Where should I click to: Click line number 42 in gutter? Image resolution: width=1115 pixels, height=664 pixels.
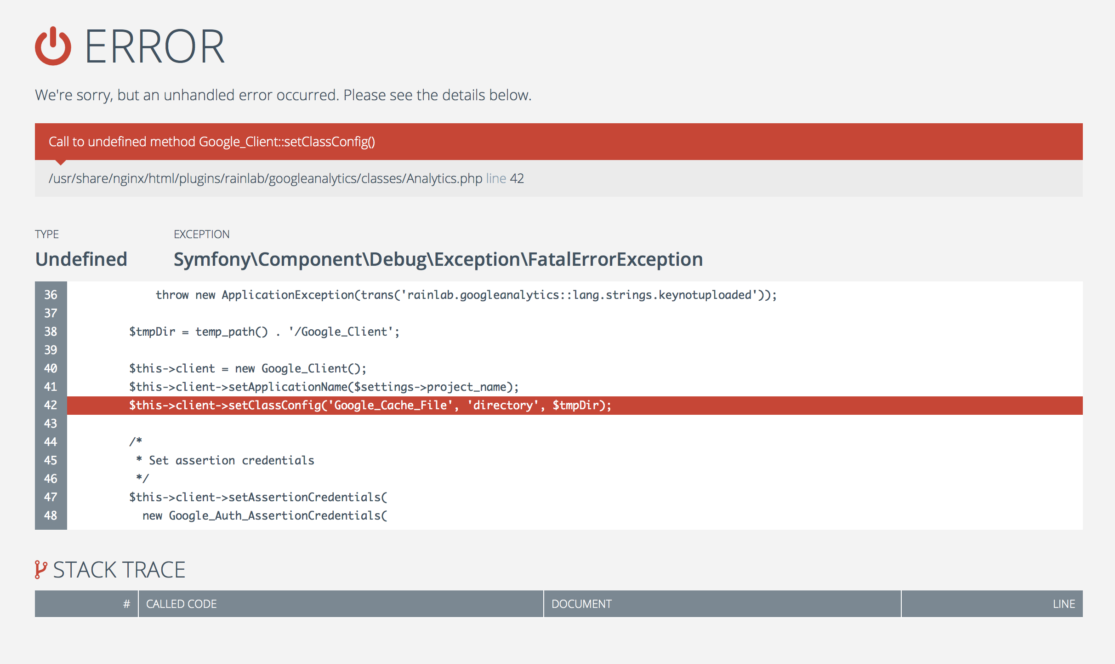click(x=51, y=405)
